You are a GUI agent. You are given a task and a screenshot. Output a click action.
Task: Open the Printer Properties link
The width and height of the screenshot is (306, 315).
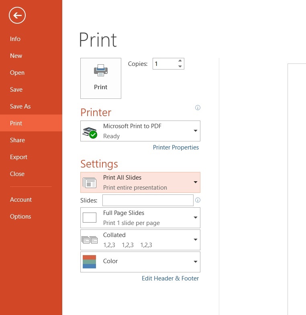tap(175, 147)
